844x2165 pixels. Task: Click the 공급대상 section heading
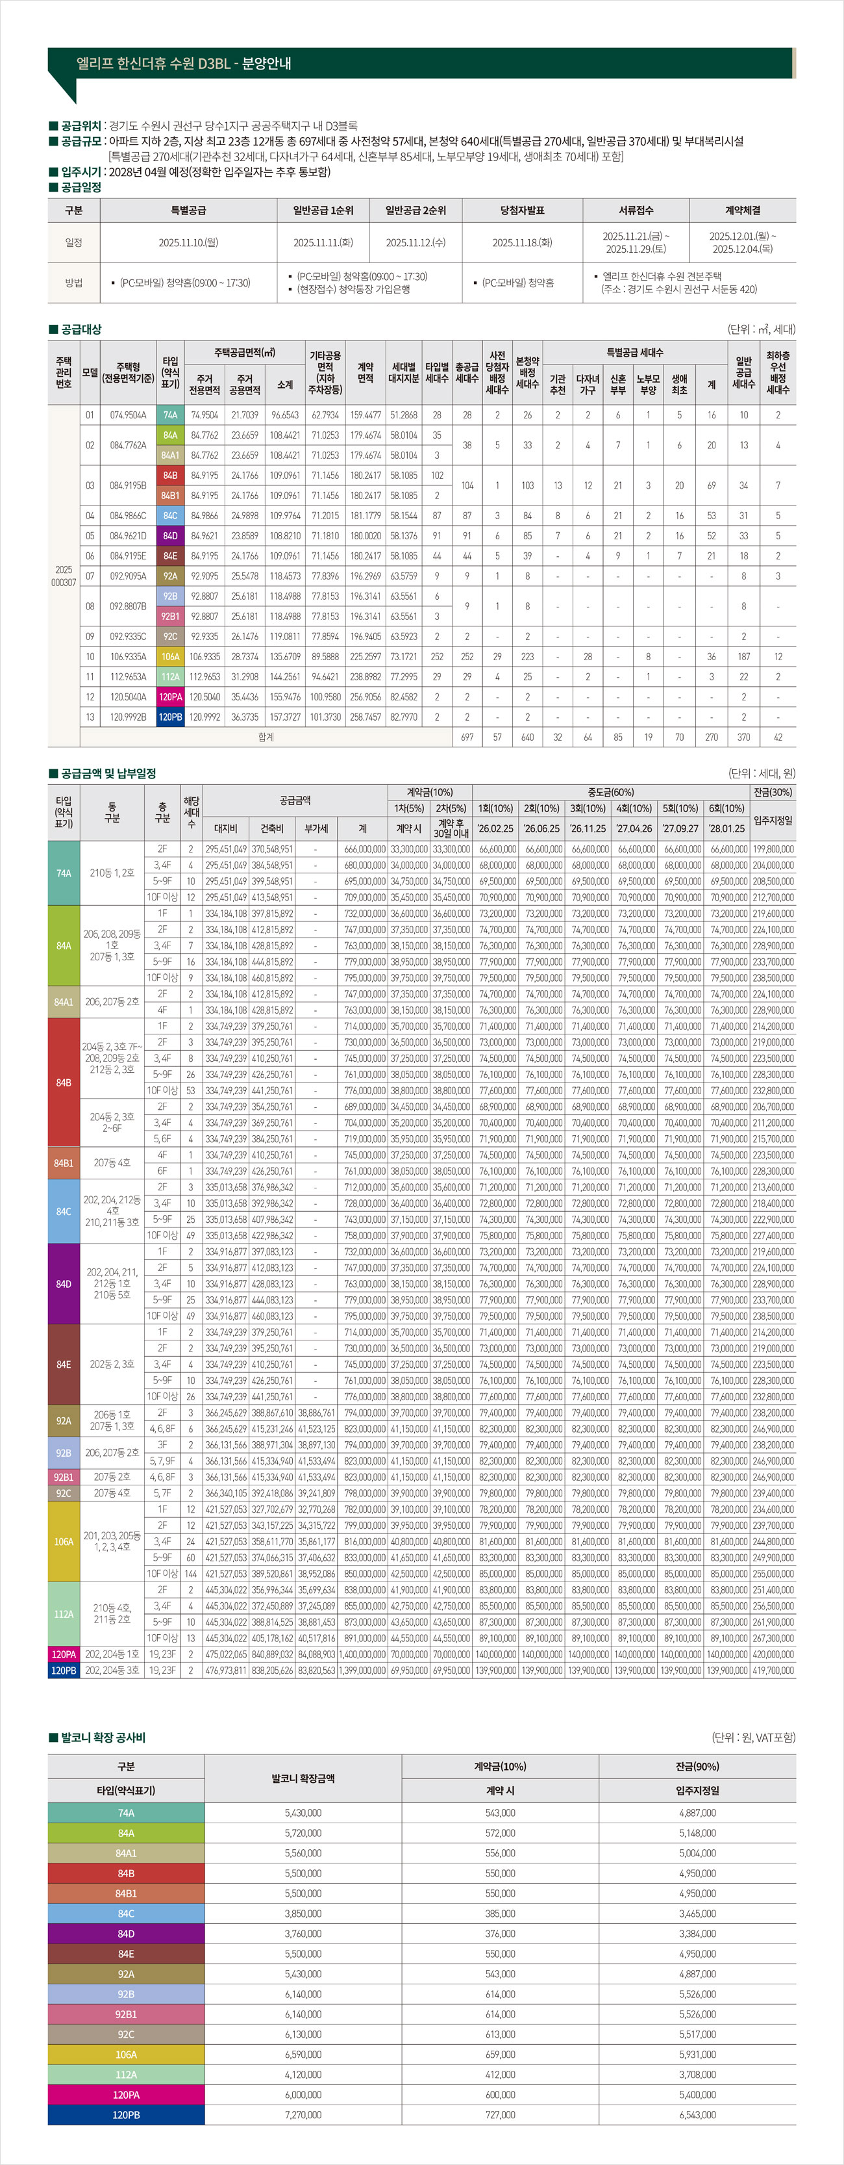81,329
